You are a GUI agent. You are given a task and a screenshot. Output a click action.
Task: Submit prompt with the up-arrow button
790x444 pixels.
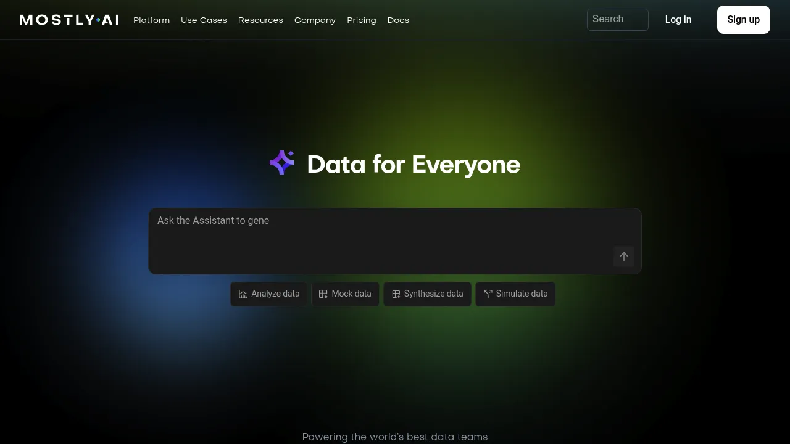pos(624,257)
